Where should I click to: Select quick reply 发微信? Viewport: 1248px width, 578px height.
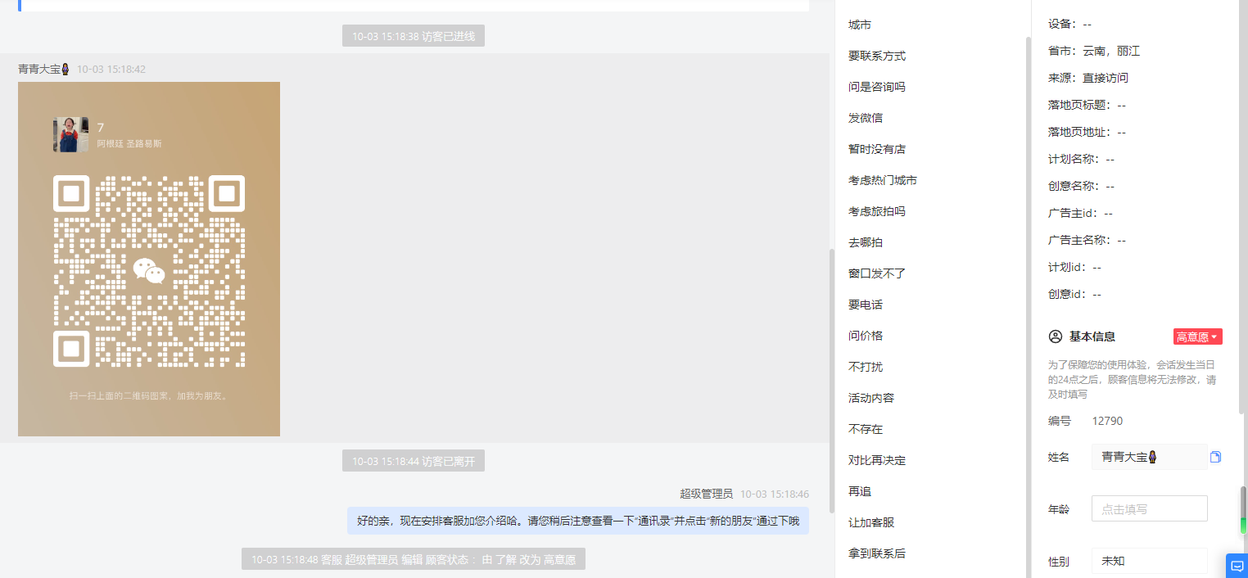(x=866, y=119)
